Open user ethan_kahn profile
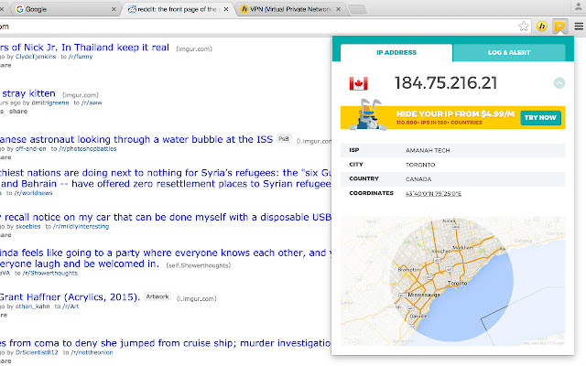Image resolution: width=586 pixels, height=366 pixels. pyautogui.click(x=33, y=307)
